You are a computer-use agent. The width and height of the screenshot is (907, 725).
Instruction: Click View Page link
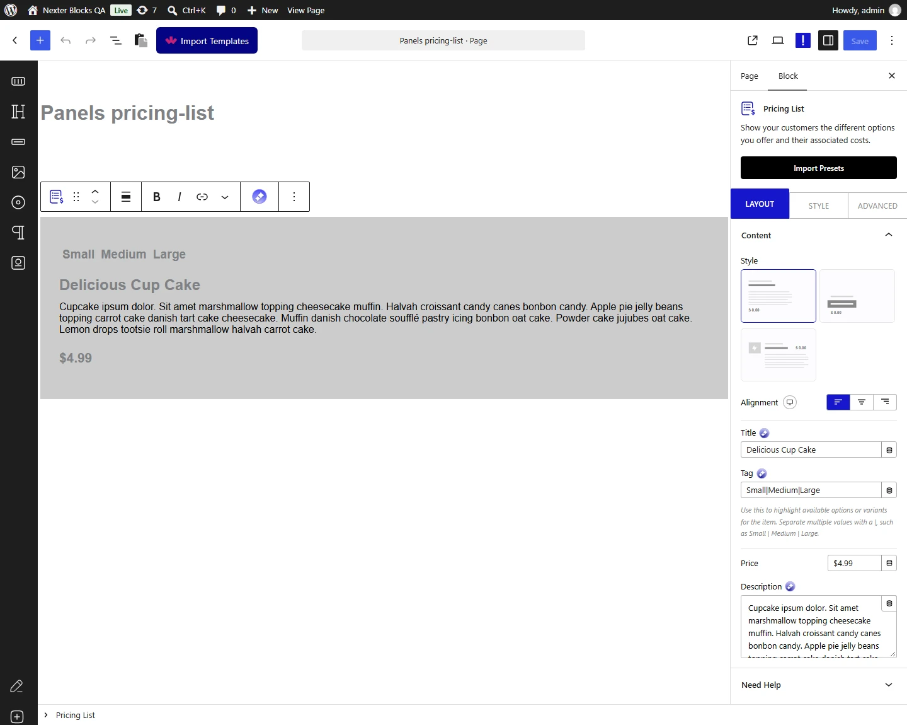click(306, 10)
